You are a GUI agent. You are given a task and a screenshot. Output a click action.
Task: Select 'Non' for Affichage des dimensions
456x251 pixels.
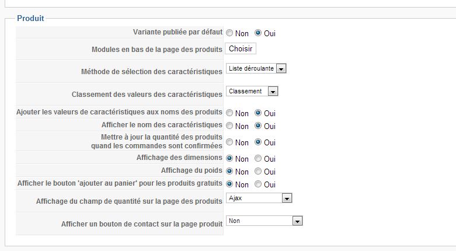(x=229, y=158)
